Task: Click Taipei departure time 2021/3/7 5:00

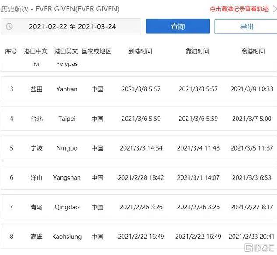Action: pos(252,119)
